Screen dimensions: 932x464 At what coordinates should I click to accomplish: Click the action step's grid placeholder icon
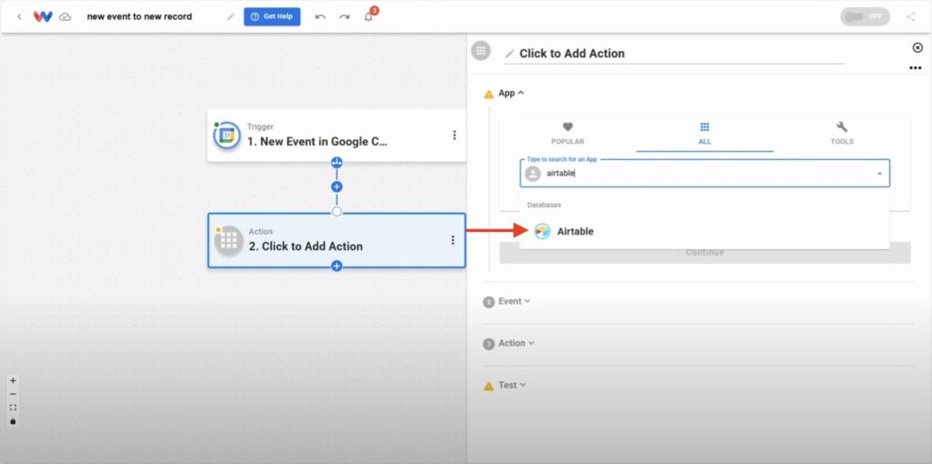[x=228, y=240]
